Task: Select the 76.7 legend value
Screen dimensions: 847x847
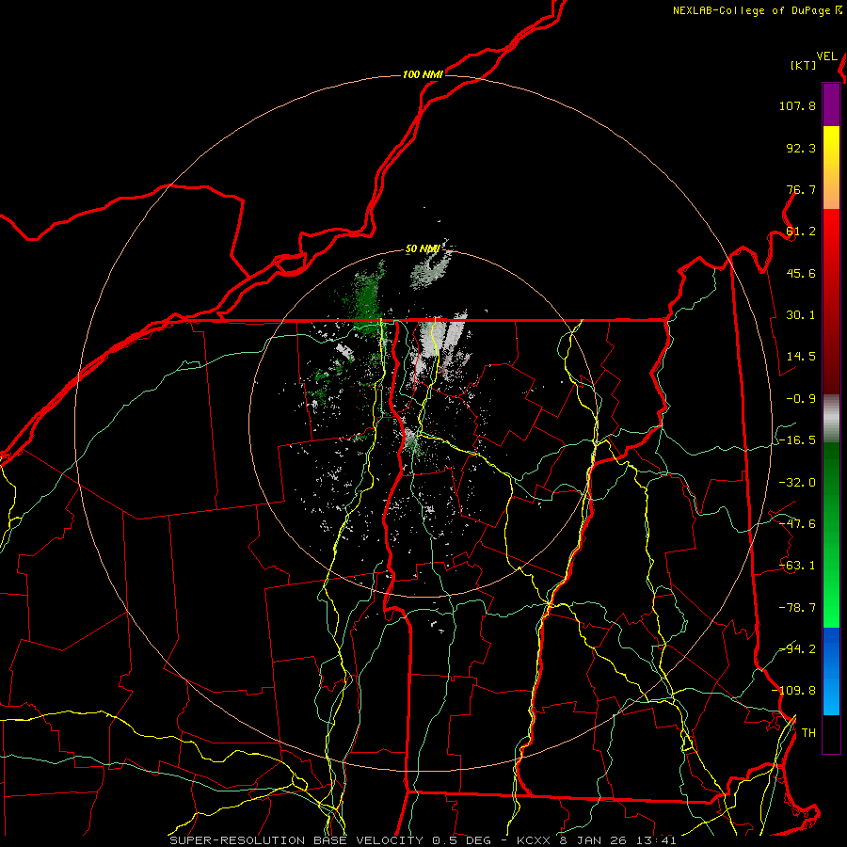Action: (x=801, y=189)
